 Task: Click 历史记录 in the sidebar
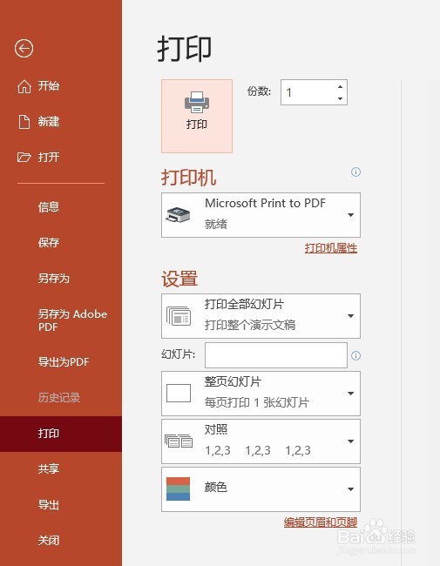point(61,398)
